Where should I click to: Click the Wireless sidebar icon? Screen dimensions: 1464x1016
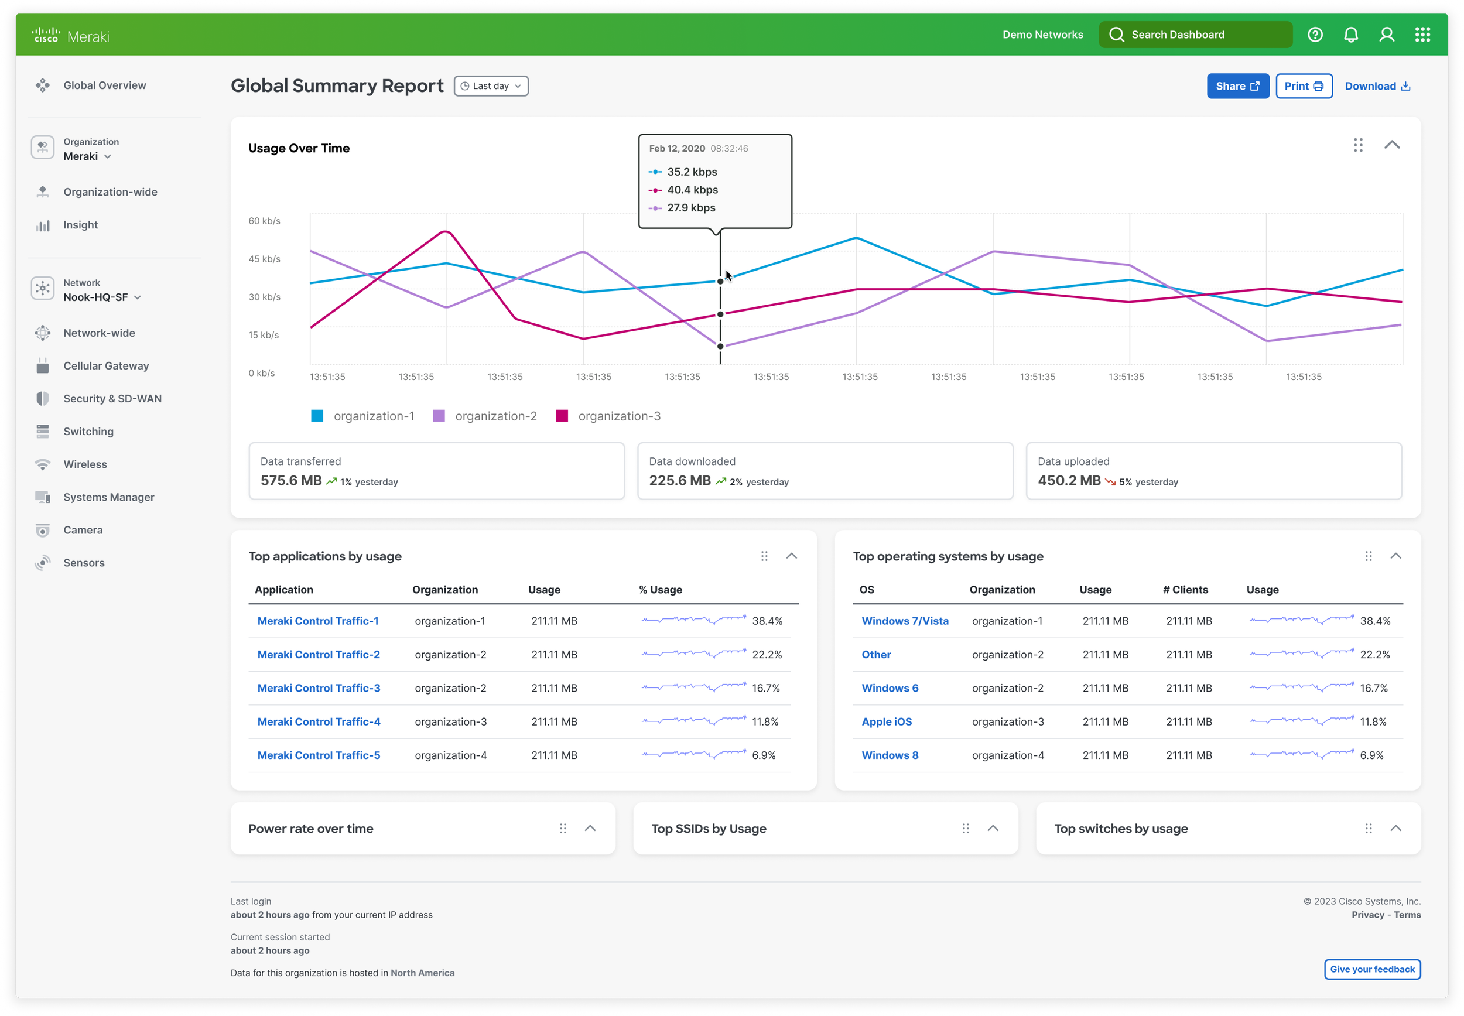[x=43, y=464]
